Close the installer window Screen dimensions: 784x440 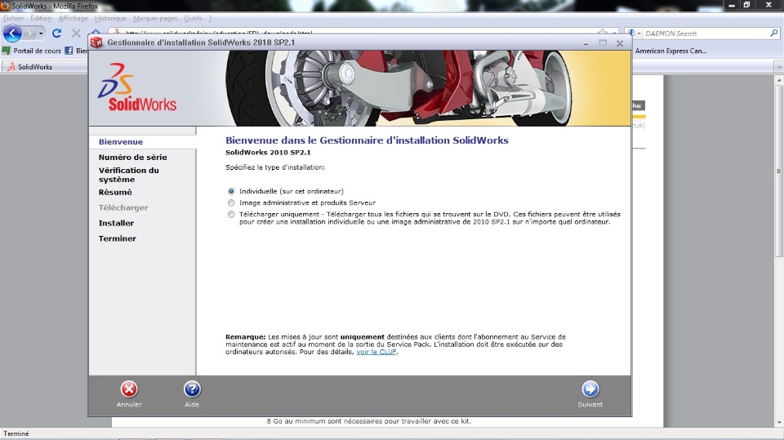620,43
